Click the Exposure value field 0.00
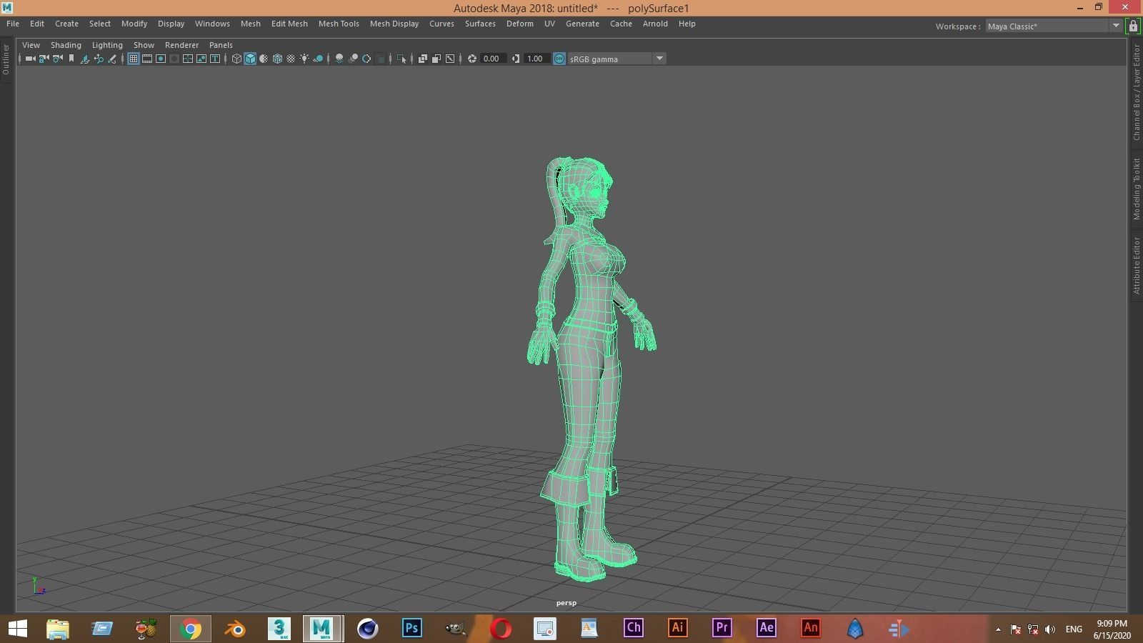Image resolution: width=1143 pixels, height=643 pixels. (493, 59)
